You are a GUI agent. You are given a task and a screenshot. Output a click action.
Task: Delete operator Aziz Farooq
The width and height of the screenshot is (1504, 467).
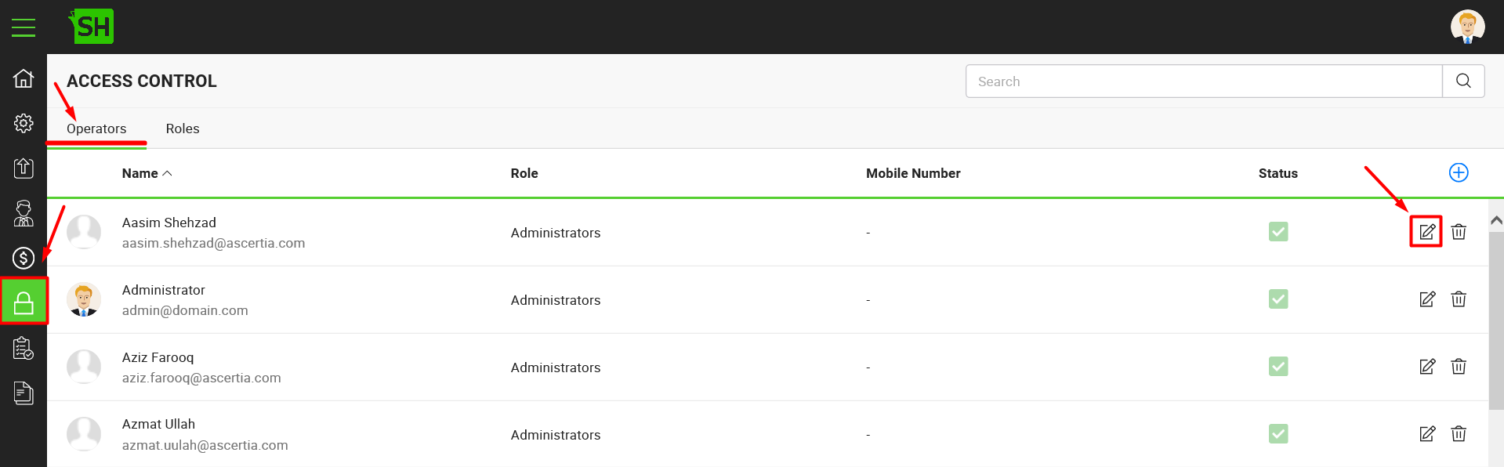(1459, 367)
